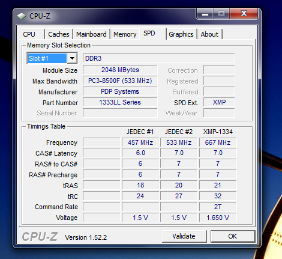
Task: Click the tRC value 27
Action: point(179,196)
